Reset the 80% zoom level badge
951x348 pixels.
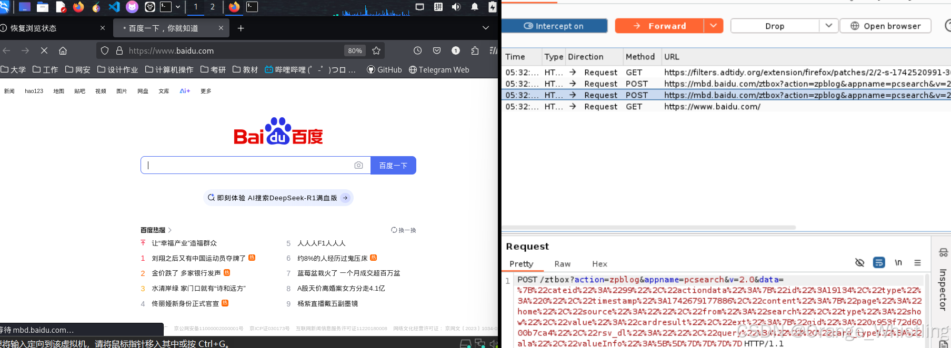[x=355, y=50]
